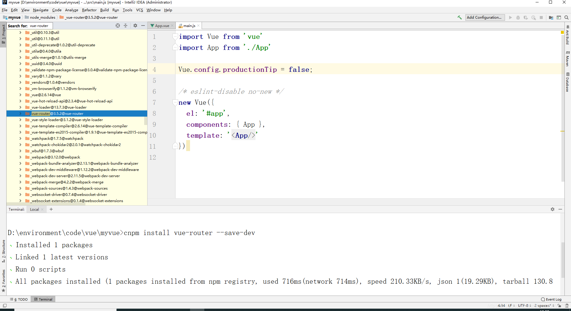
Task: Collapse the import block fold marker on line 1
Action: 175,37
